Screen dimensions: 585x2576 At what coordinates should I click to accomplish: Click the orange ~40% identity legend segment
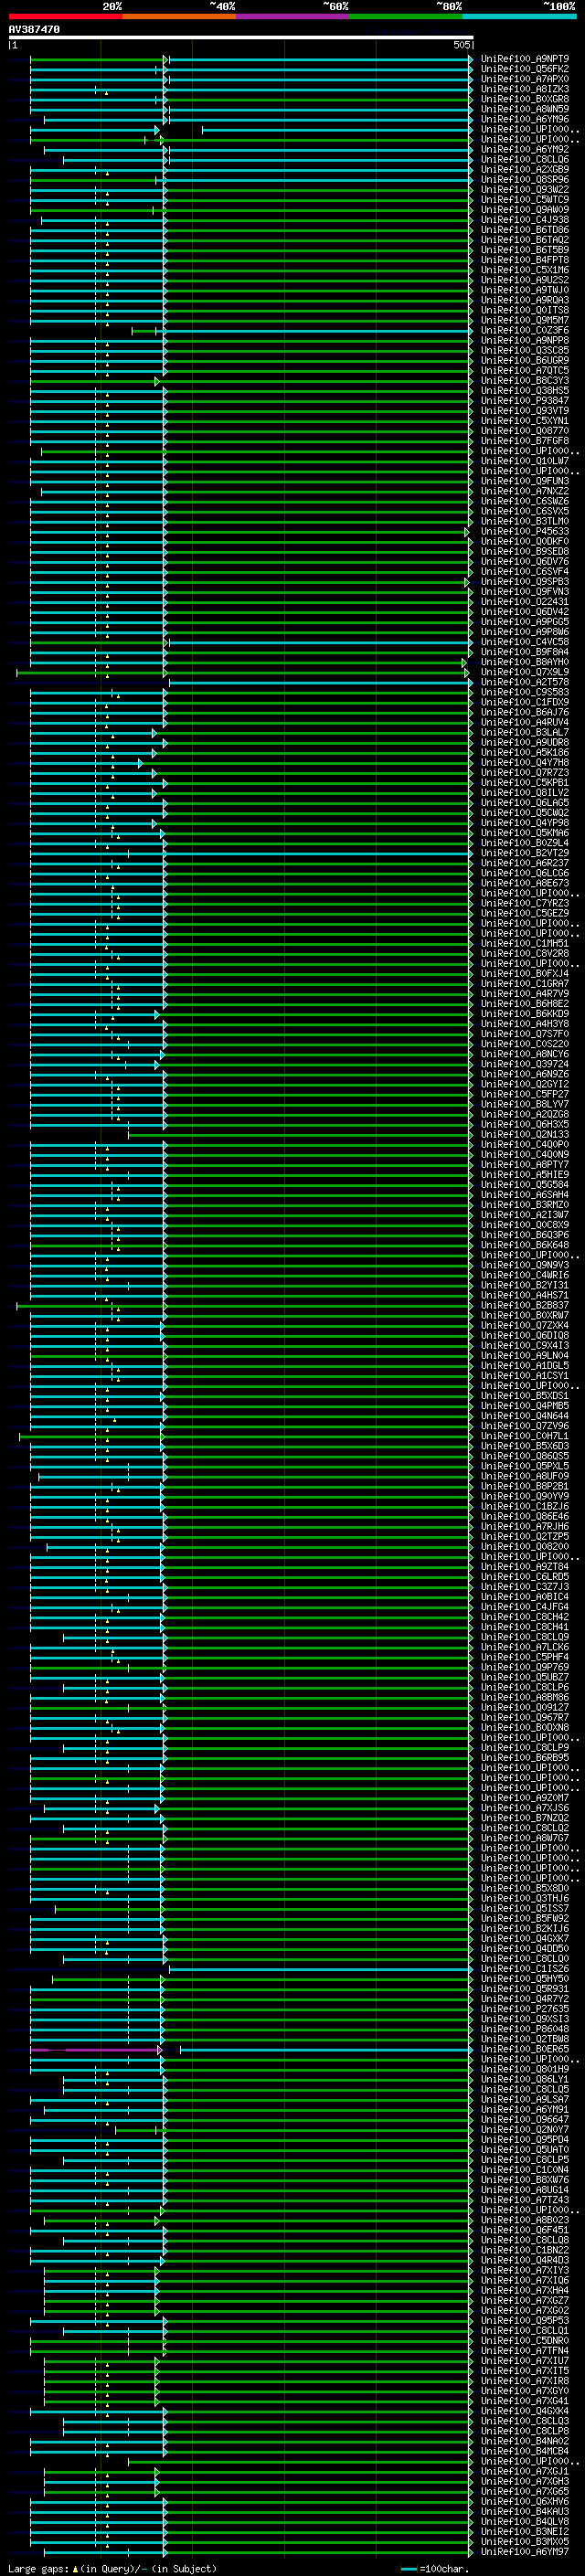tap(179, 16)
